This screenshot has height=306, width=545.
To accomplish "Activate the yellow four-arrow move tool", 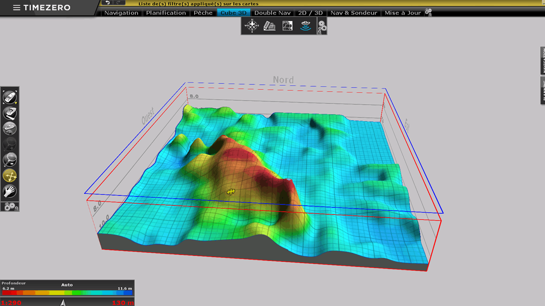I will [10, 176].
